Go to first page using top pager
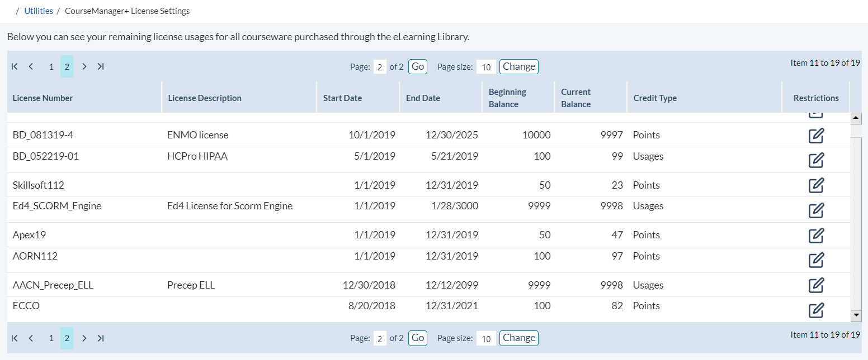868x360 pixels. pyautogui.click(x=15, y=66)
